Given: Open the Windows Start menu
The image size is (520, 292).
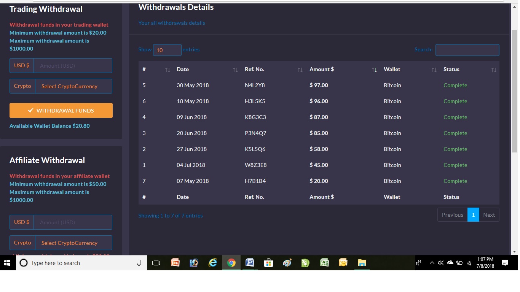Looking at the screenshot, I should pyautogui.click(x=7, y=263).
